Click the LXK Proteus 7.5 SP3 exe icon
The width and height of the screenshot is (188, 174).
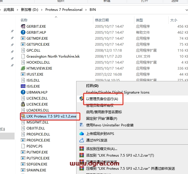click(23, 116)
